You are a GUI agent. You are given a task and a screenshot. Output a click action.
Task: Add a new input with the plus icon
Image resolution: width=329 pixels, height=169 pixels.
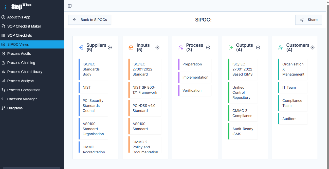(157, 47)
